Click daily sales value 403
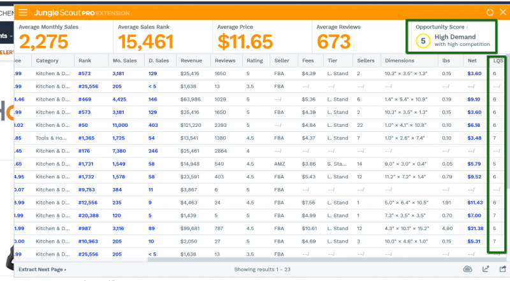Image resolution: width=510 pixels, height=281 pixels. click(153, 125)
